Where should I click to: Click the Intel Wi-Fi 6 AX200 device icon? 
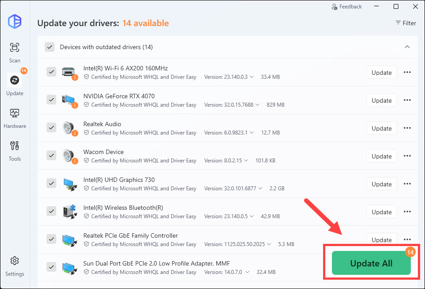69,72
